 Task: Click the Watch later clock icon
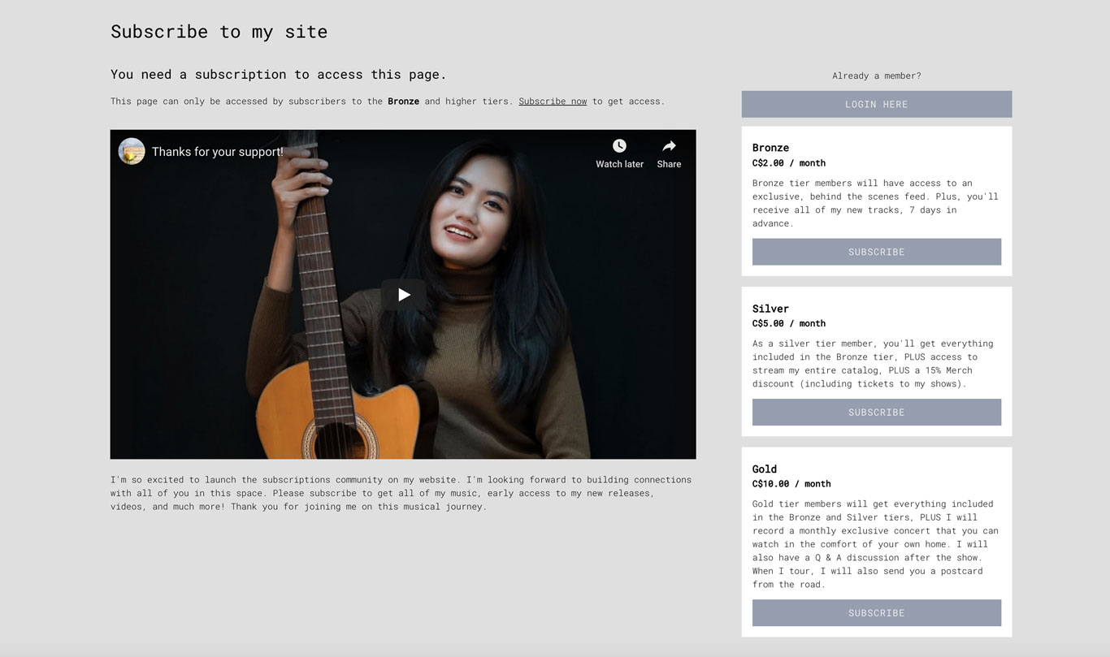[x=619, y=146]
